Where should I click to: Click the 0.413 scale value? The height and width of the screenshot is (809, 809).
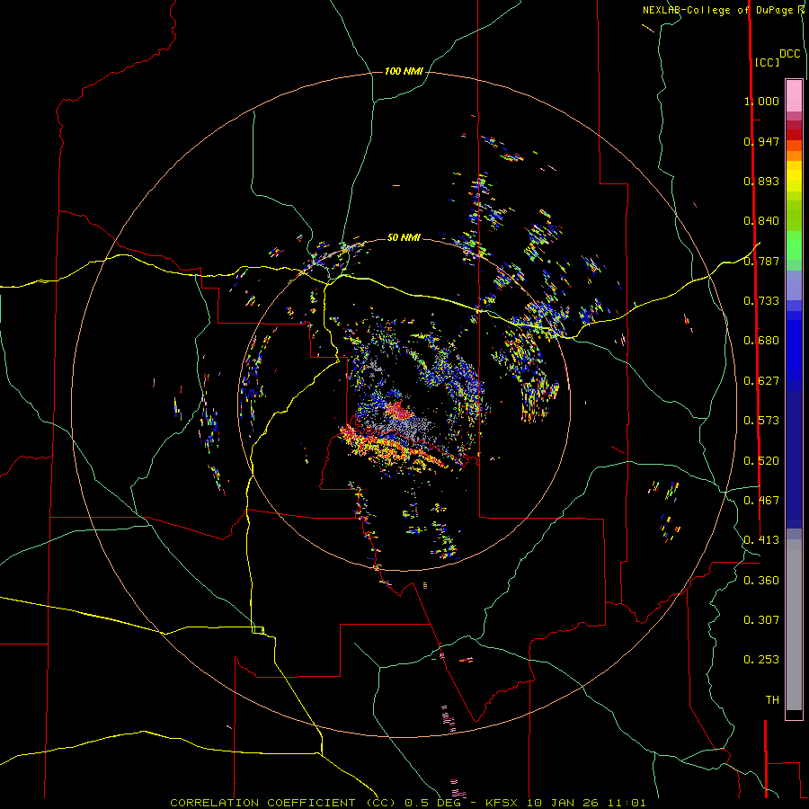point(761,540)
